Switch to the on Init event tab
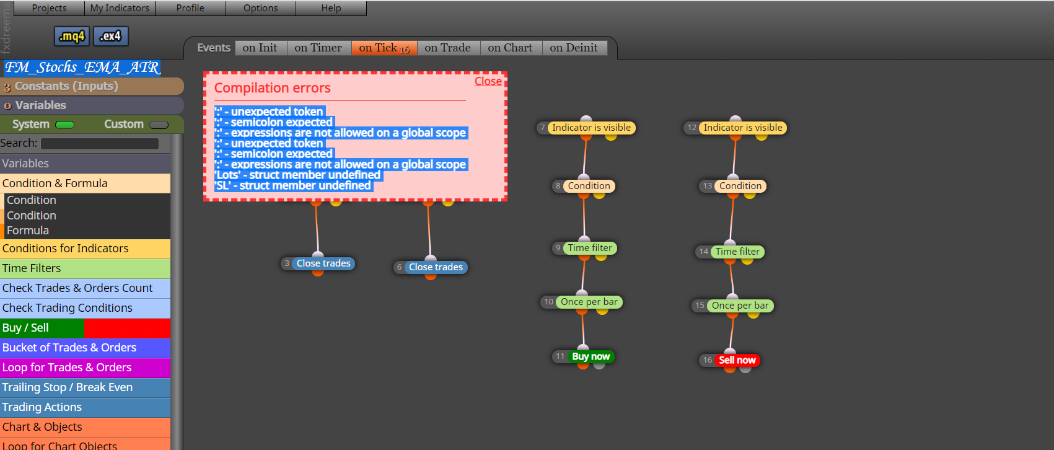This screenshot has height=450, width=1054. tap(260, 48)
